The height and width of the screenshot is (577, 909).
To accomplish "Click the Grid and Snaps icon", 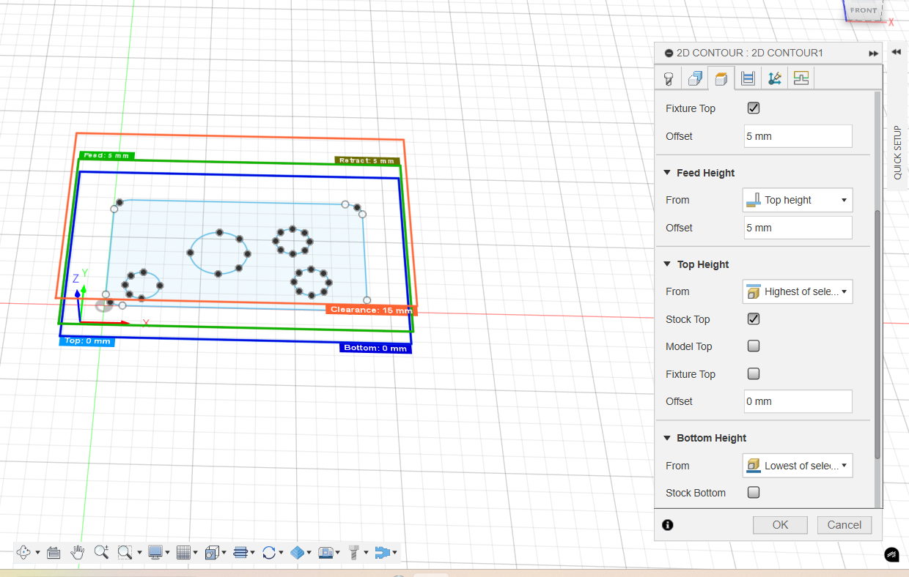I will point(183,553).
